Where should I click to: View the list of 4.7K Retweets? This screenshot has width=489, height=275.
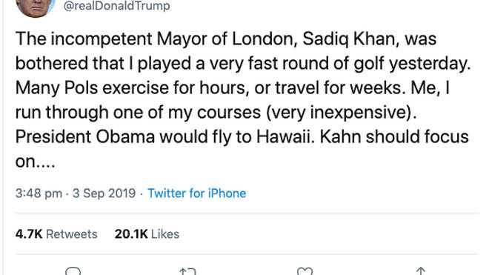56,234
